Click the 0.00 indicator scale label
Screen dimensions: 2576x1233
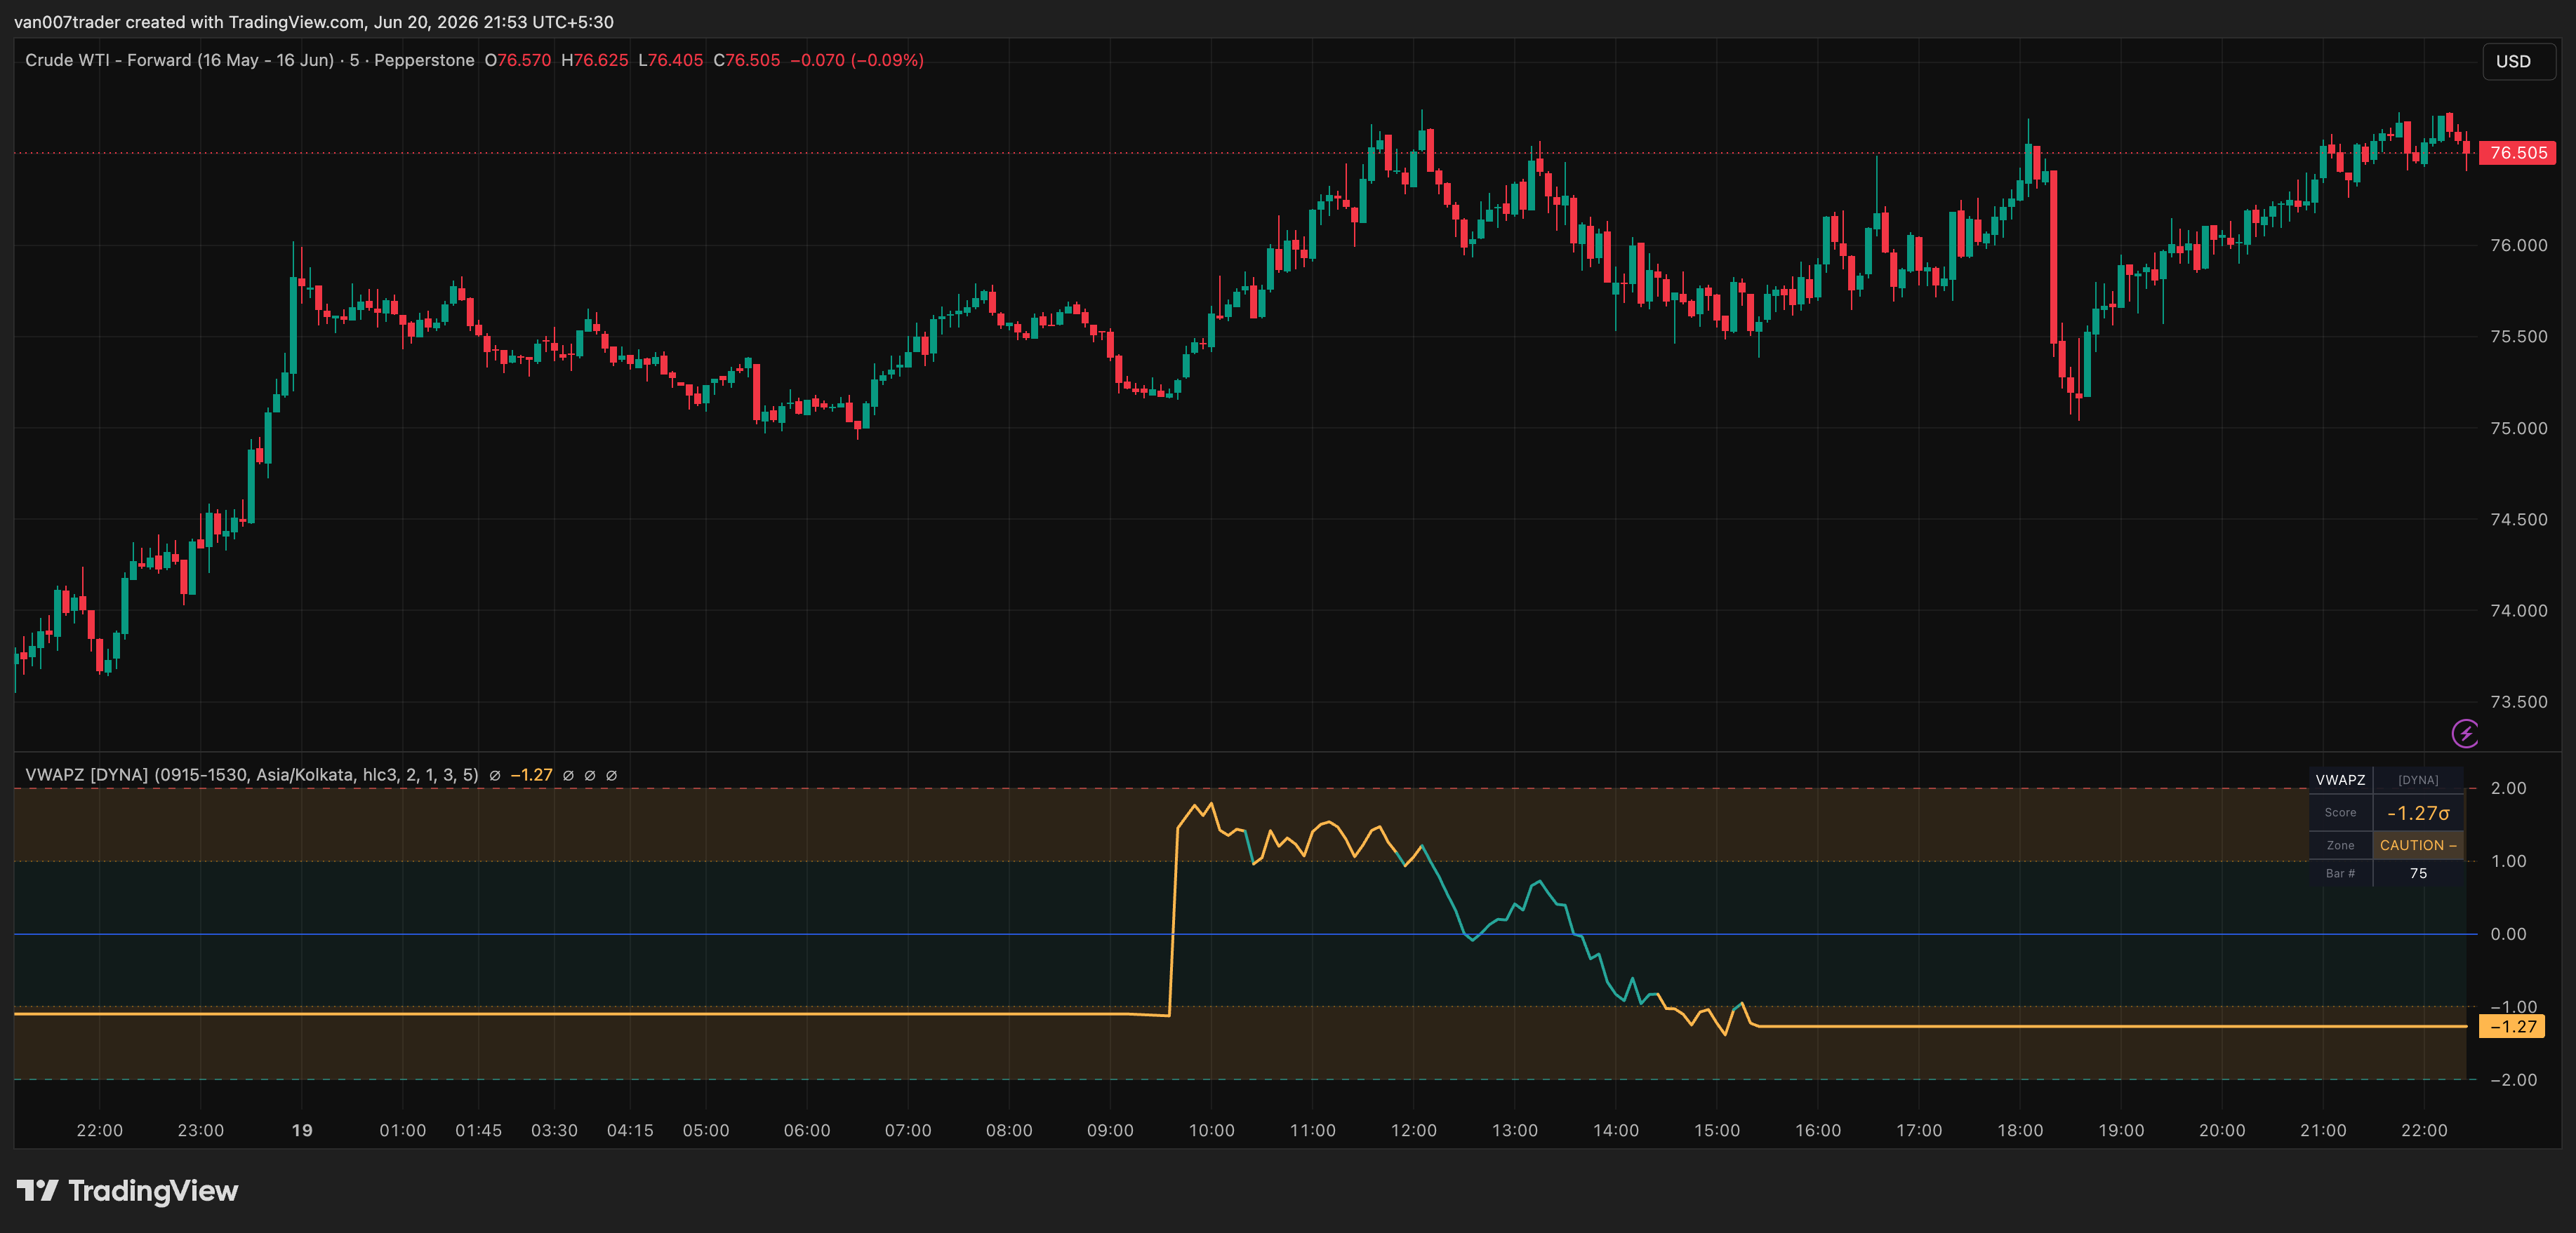[x=2508, y=934]
